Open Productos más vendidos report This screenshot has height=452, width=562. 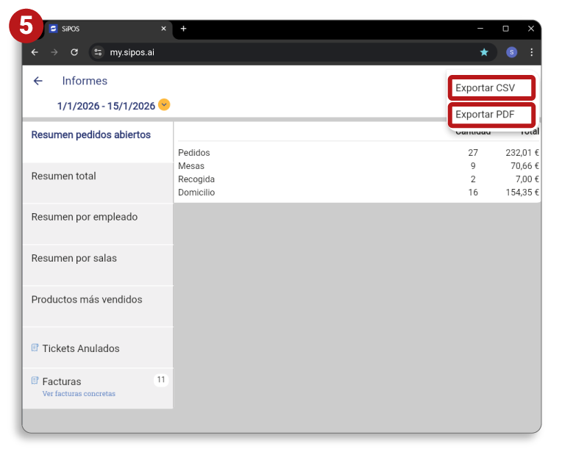(x=87, y=300)
